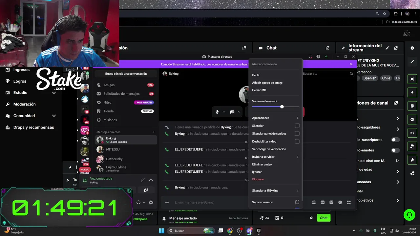Viewport: 420px width, 236px height.
Task: Click the lightning bolt quick action icon
Action: [x=412, y=93]
